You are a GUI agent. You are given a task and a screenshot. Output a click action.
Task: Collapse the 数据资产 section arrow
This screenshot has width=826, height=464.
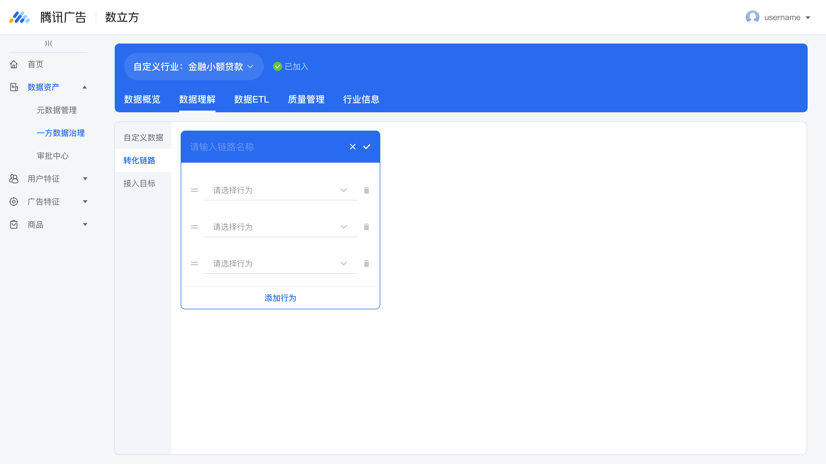(85, 87)
